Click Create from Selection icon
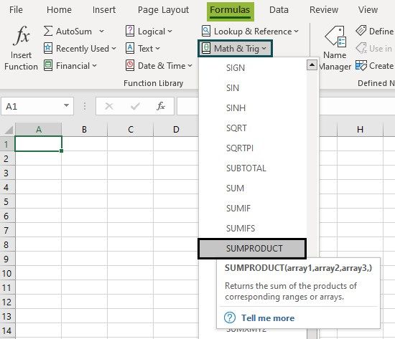 tap(361, 66)
